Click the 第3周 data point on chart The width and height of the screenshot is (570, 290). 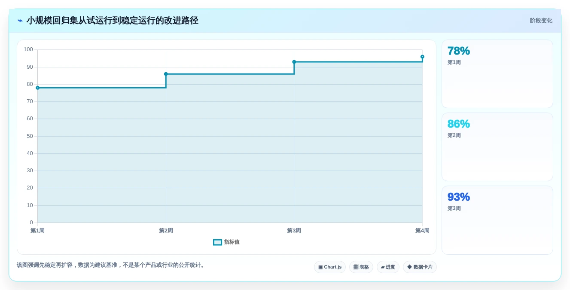[x=294, y=62]
